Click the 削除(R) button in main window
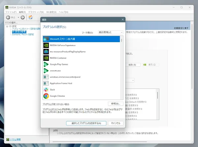This screenshot has width=198, height=147. click(133, 65)
